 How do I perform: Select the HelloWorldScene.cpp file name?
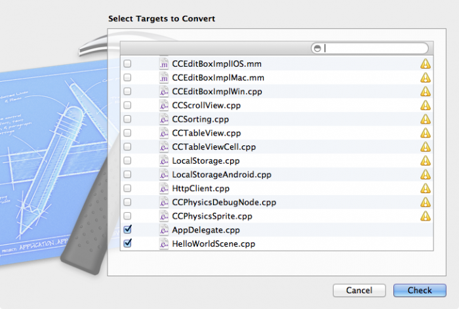(x=213, y=244)
